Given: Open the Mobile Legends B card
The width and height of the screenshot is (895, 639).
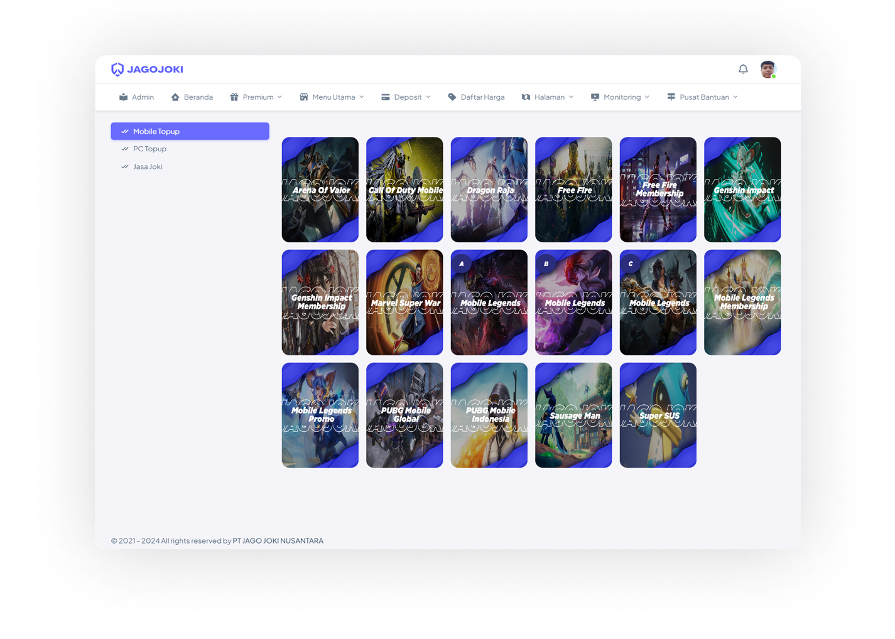Looking at the screenshot, I should [573, 303].
